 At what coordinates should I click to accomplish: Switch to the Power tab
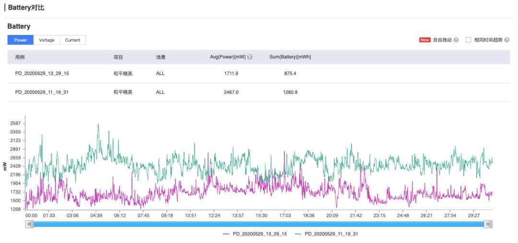click(21, 40)
